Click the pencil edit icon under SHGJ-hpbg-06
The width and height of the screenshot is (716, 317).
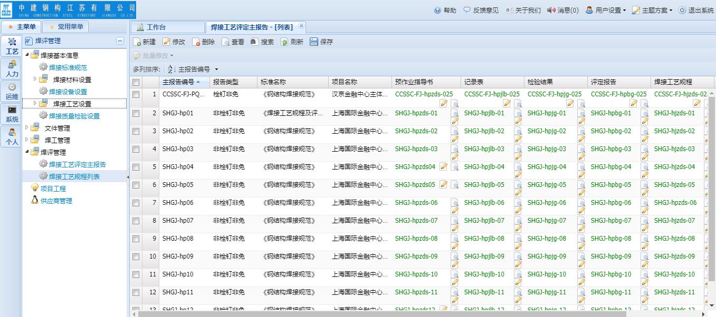pos(644,211)
